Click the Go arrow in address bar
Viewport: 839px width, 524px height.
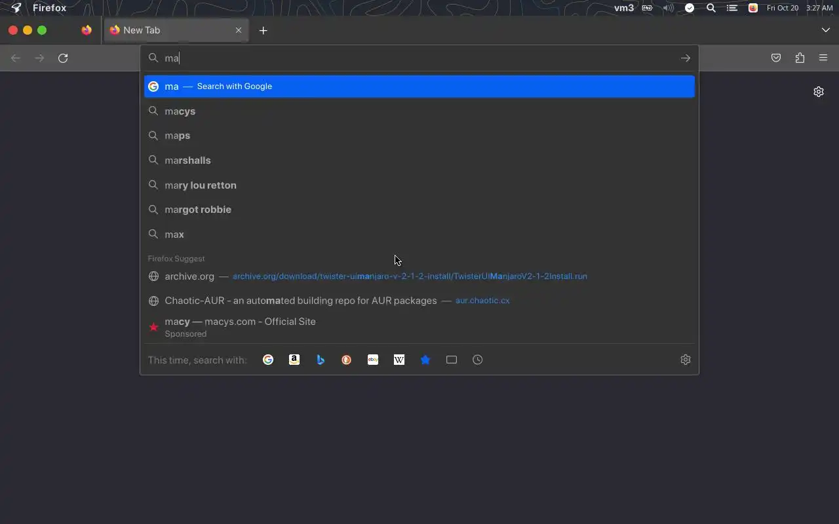click(686, 58)
